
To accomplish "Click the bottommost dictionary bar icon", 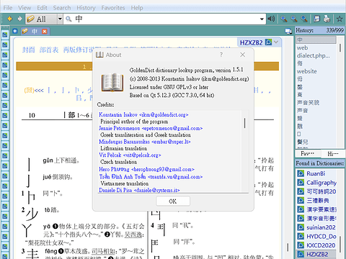I will [4, 256].
